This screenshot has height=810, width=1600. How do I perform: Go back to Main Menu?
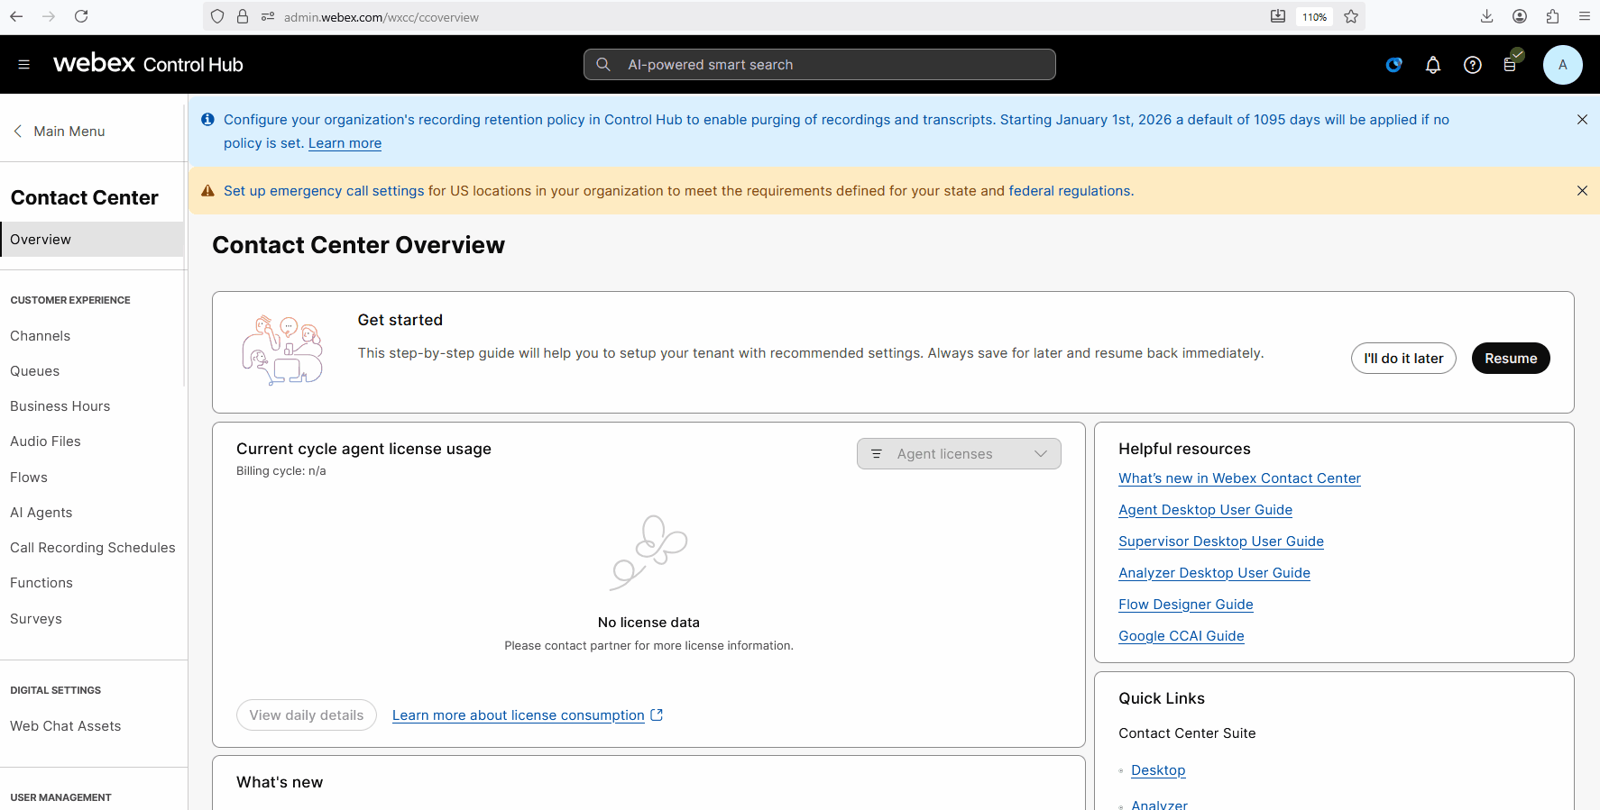60,132
